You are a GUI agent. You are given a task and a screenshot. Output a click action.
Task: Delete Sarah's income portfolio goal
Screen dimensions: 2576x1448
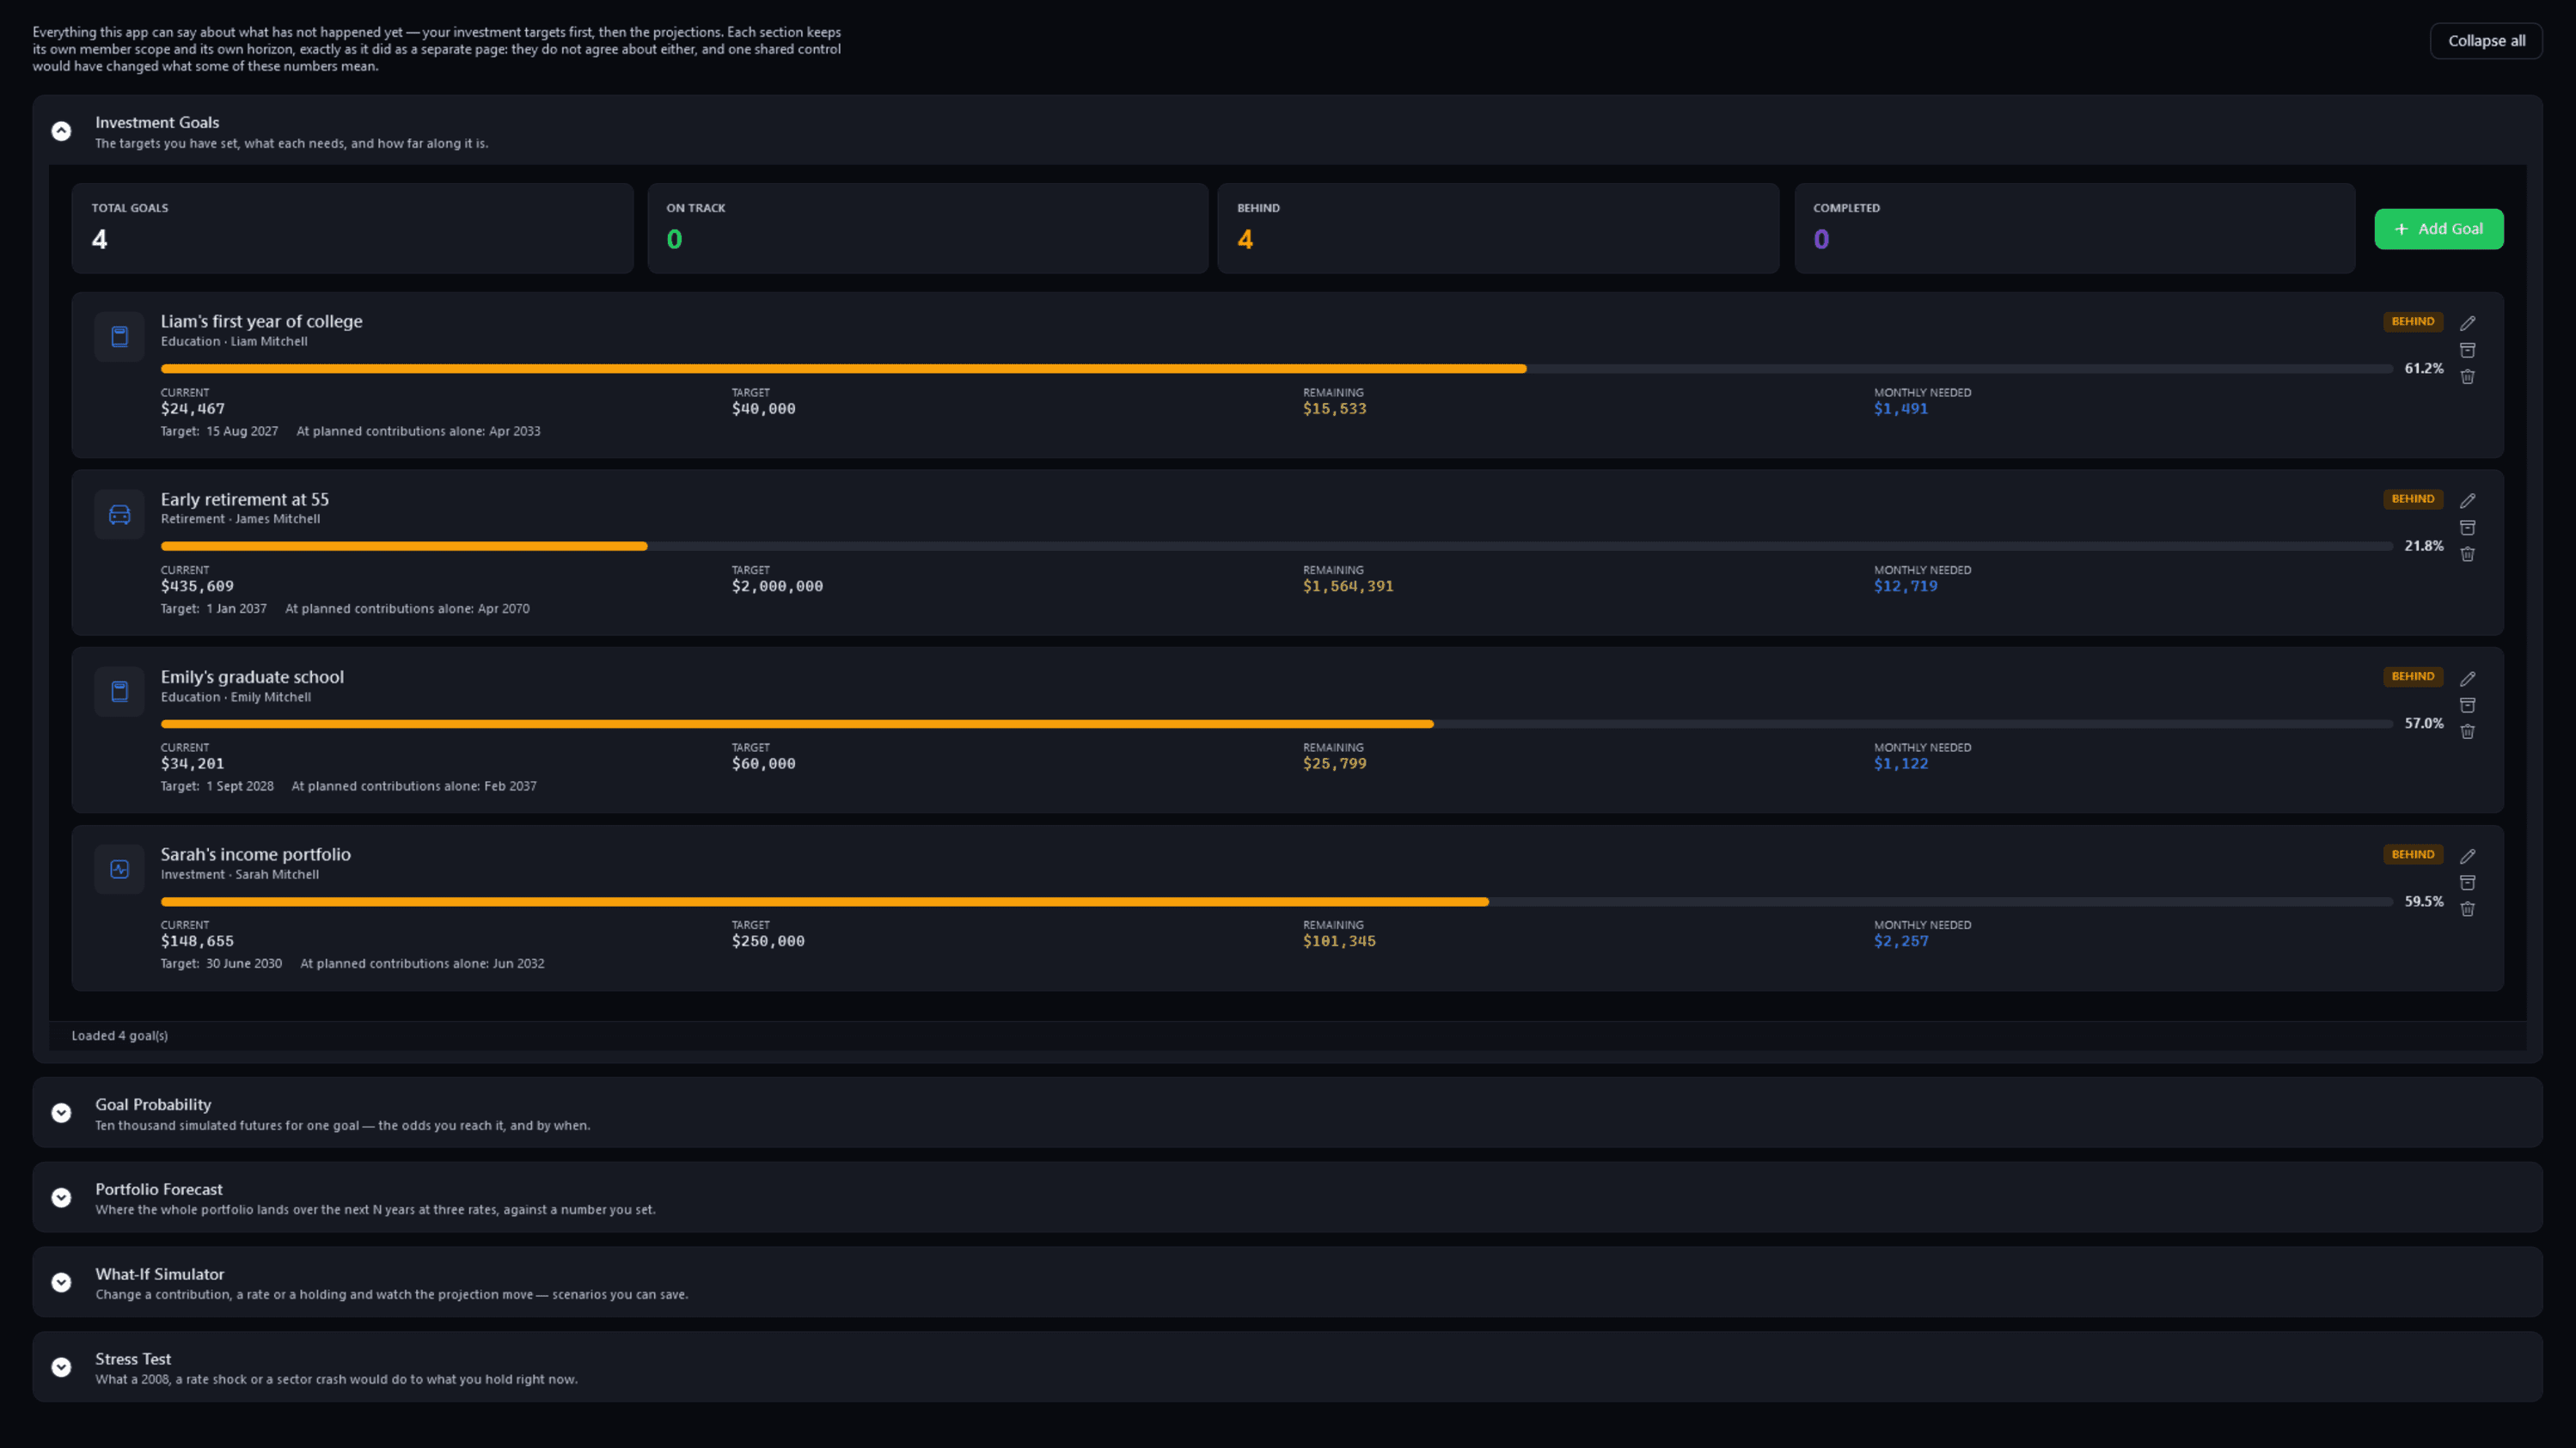click(x=2467, y=909)
